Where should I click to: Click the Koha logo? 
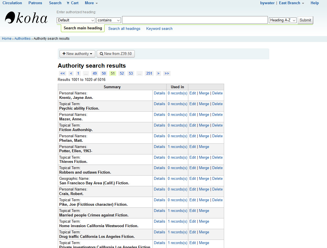click(26, 18)
